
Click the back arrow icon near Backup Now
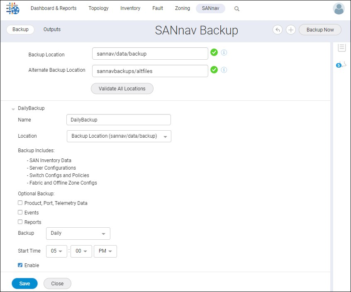pyautogui.click(x=277, y=29)
